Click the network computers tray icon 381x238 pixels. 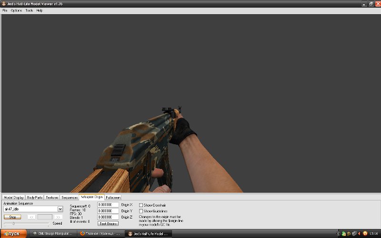[354, 234]
